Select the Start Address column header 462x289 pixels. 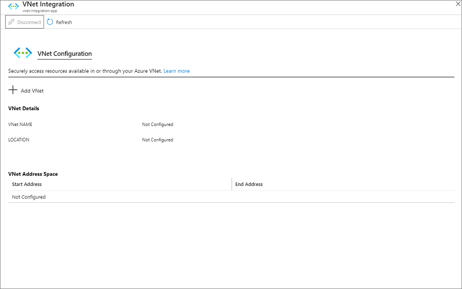120,184
